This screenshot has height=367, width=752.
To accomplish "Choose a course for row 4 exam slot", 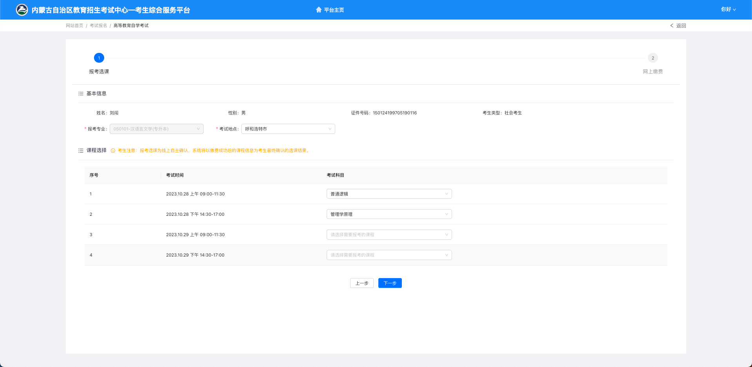I will click(389, 255).
